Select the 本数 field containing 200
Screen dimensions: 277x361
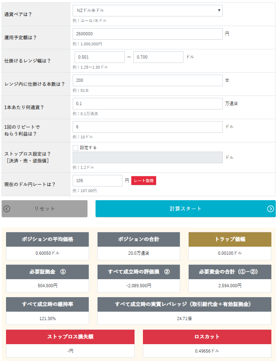147,80
